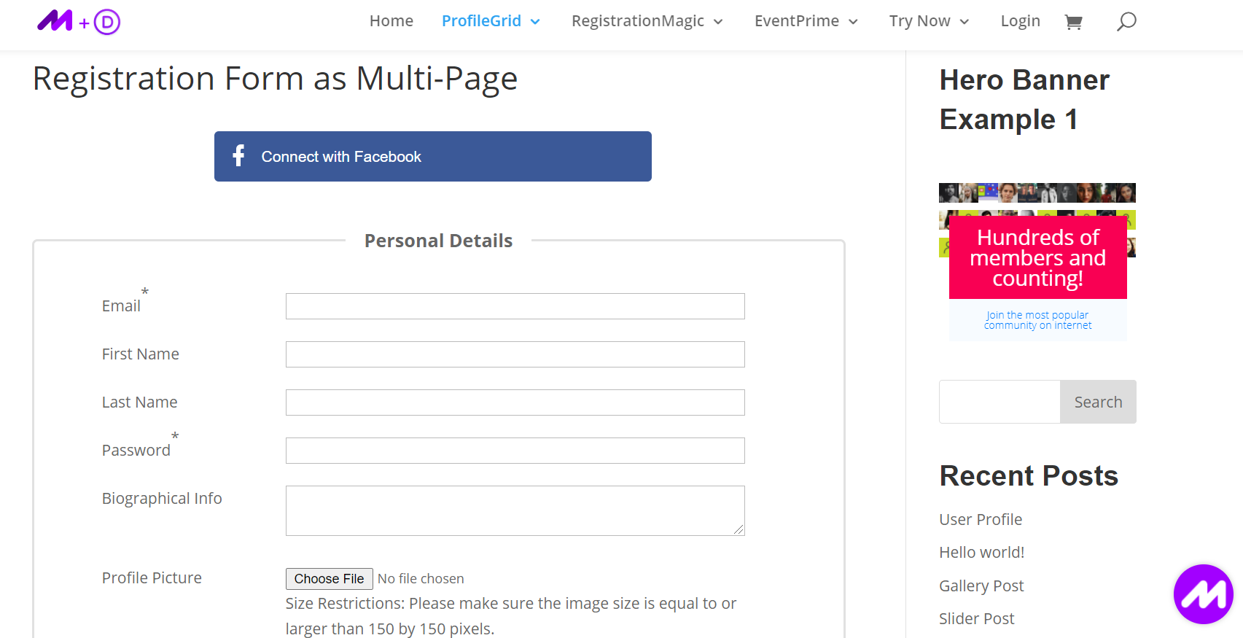Focus the Last Name input field

(x=515, y=402)
